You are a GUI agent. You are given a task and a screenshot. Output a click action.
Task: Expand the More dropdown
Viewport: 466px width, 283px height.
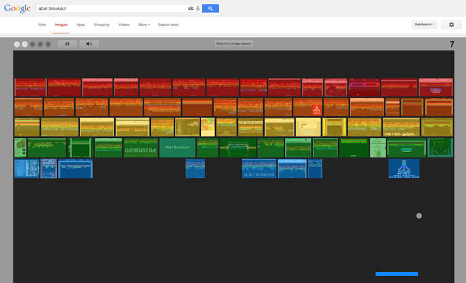click(144, 25)
